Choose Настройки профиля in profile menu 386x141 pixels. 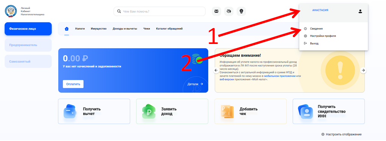coord(323,36)
